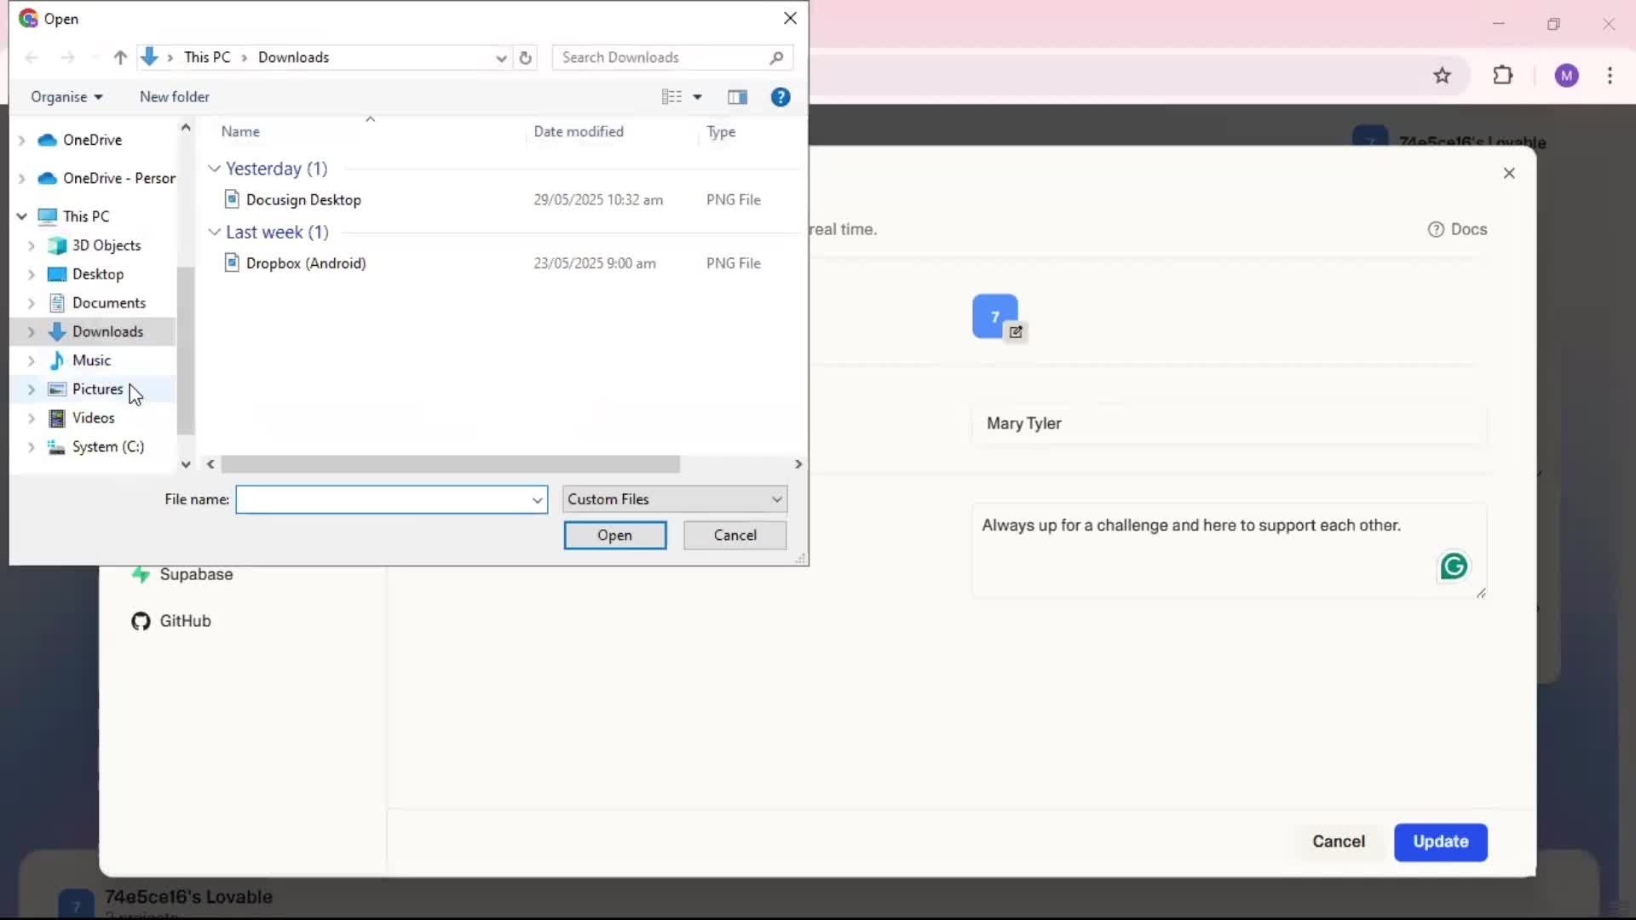Open the Chrome extensions puzzle icon

[1503, 75]
